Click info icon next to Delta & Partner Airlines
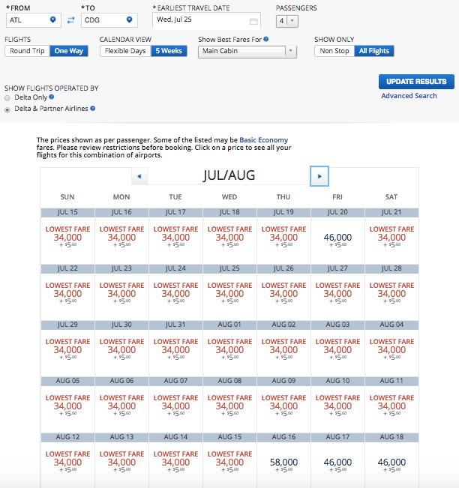 (93, 109)
